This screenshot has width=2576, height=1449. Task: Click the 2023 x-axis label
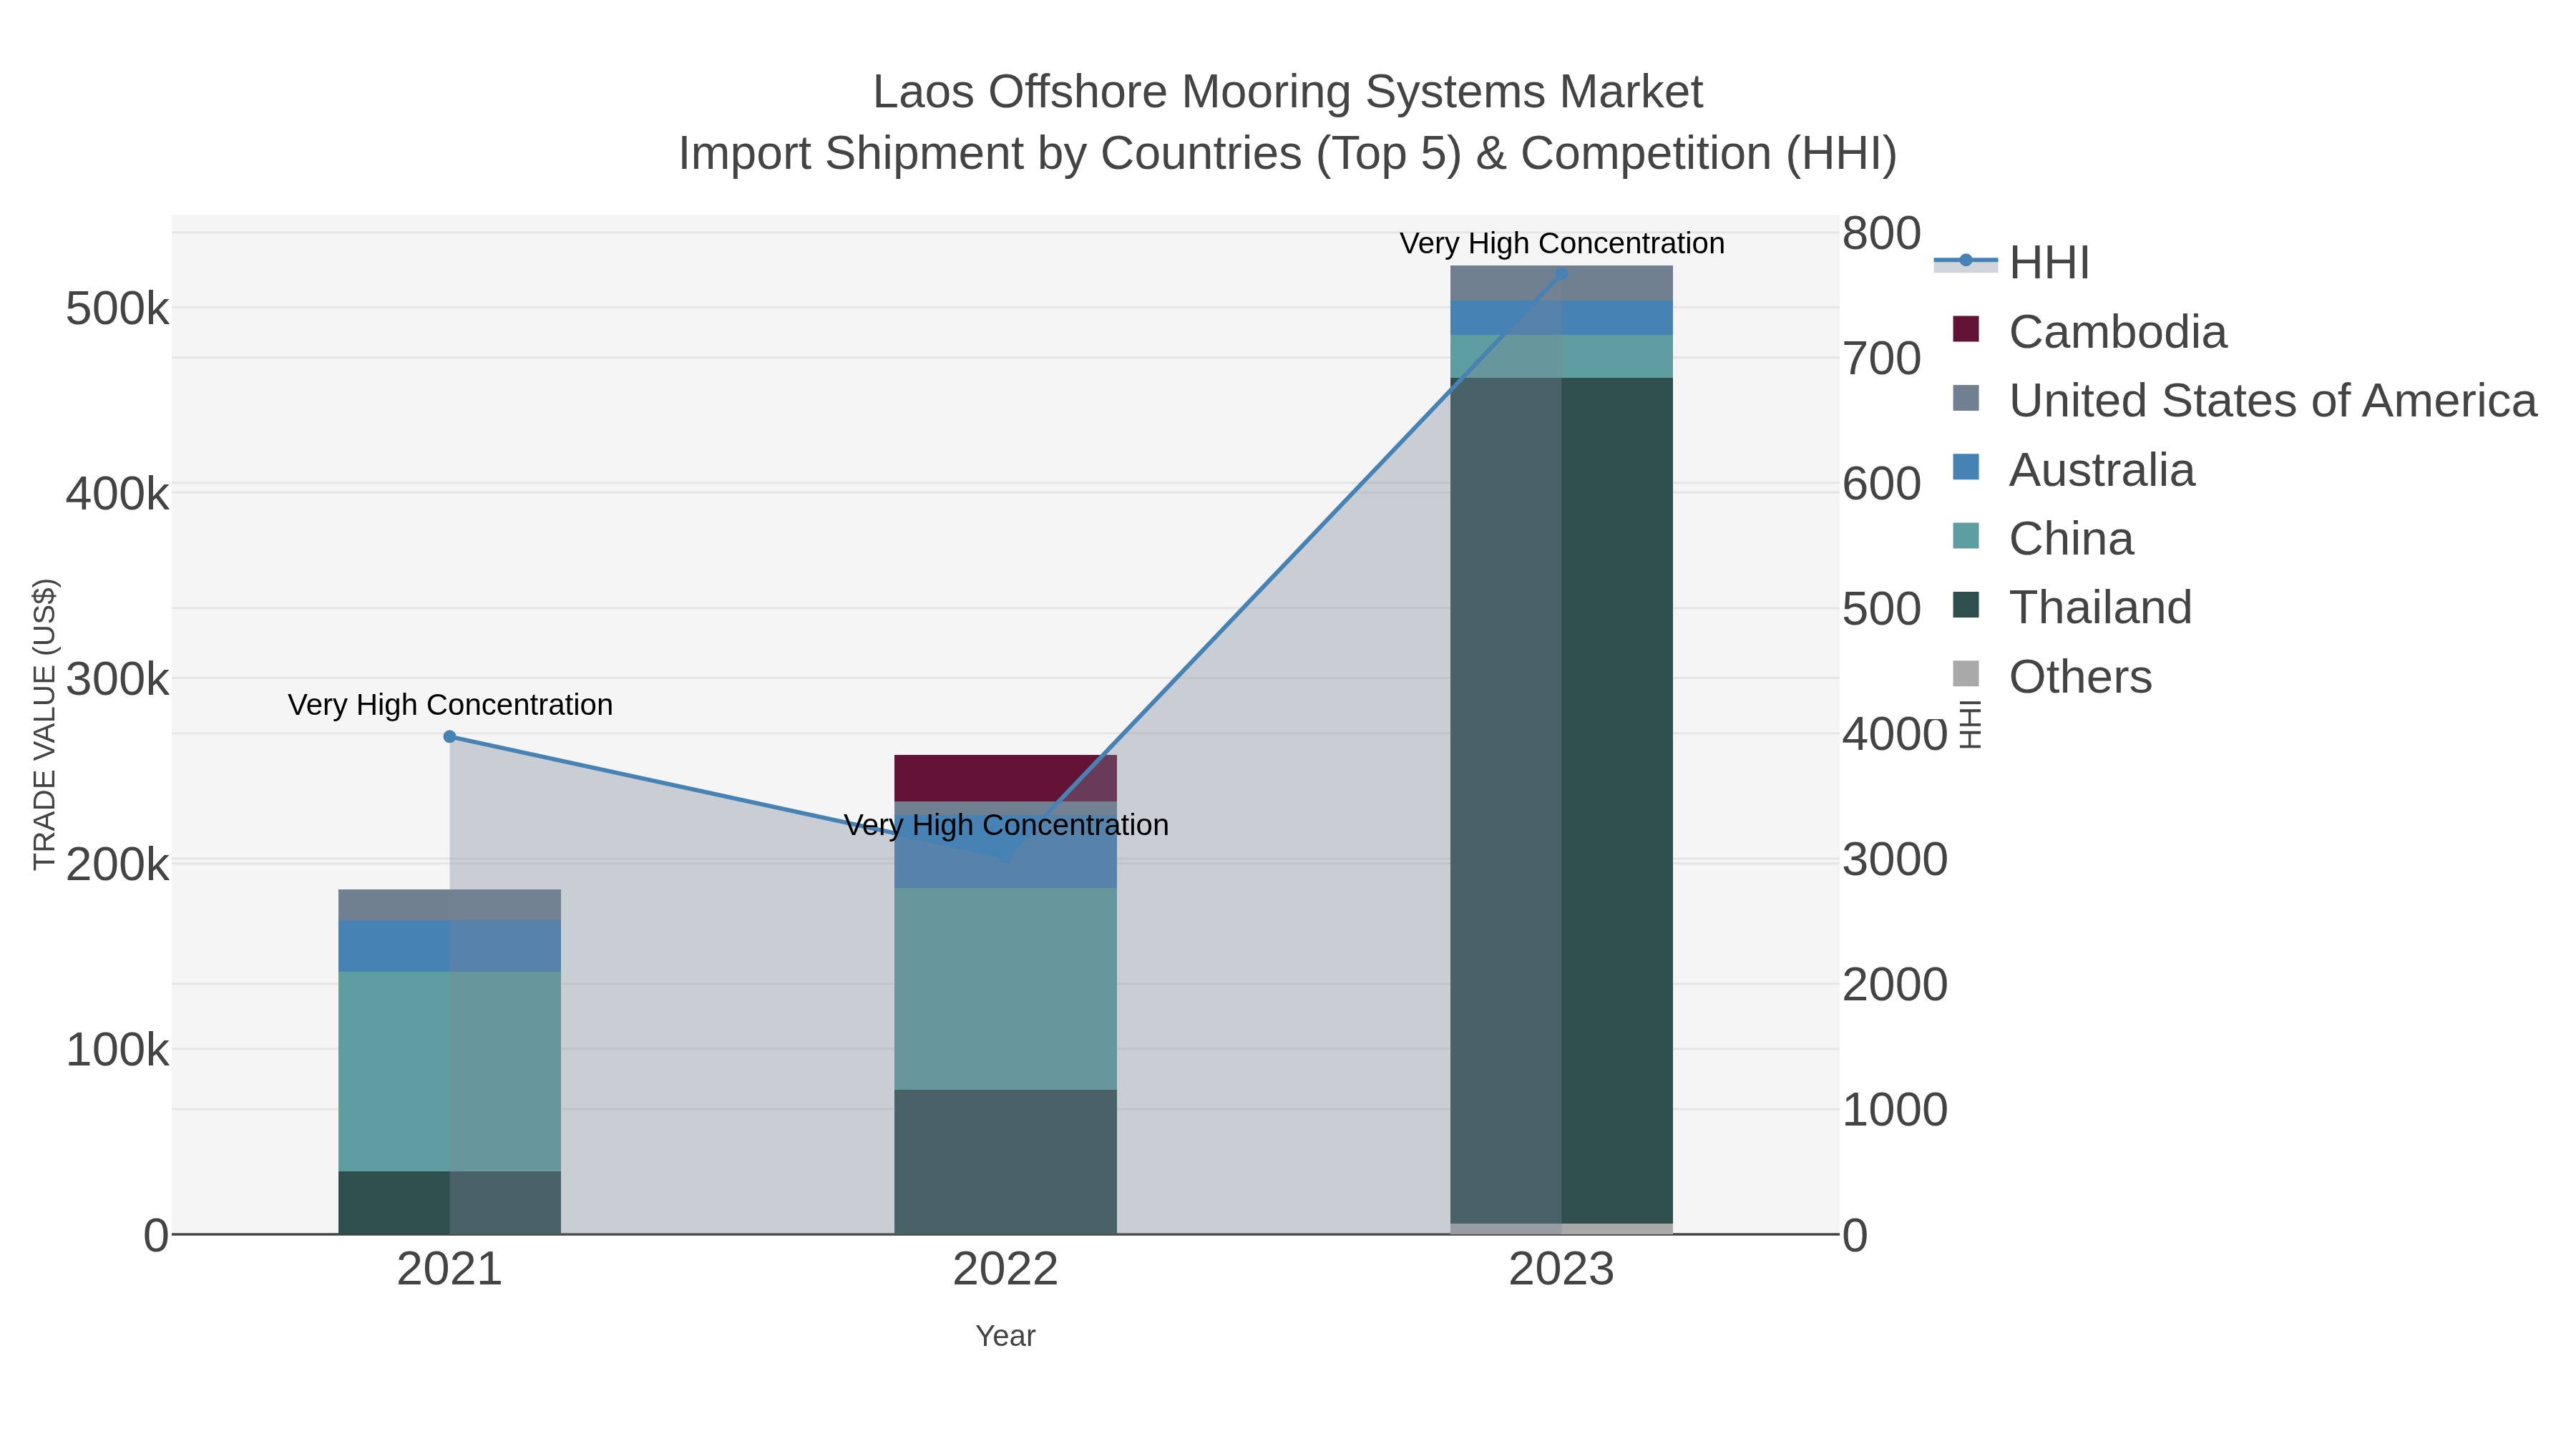coord(1562,1270)
